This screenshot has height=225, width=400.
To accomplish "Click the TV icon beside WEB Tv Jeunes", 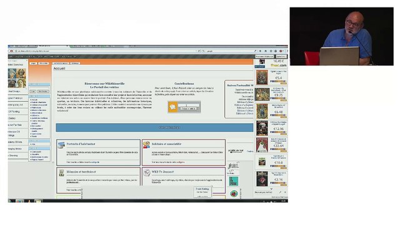I will 147,172.
